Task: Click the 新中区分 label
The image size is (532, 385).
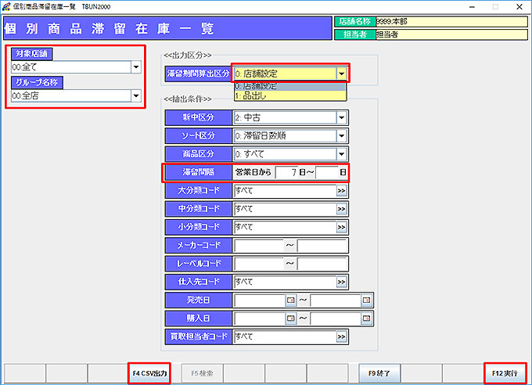Action: click(x=199, y=117)
